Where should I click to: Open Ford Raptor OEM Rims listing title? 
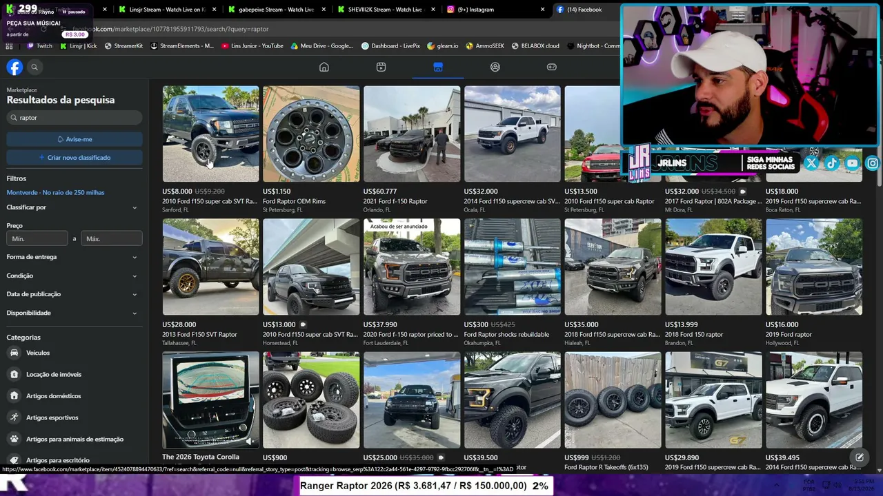(294, 201)
